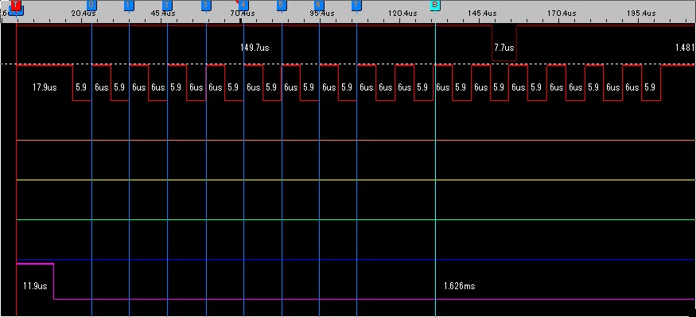Click the blue marker flag labeled 0
Viewport: 696px width, 317px height.
click(x=91, y=6)
